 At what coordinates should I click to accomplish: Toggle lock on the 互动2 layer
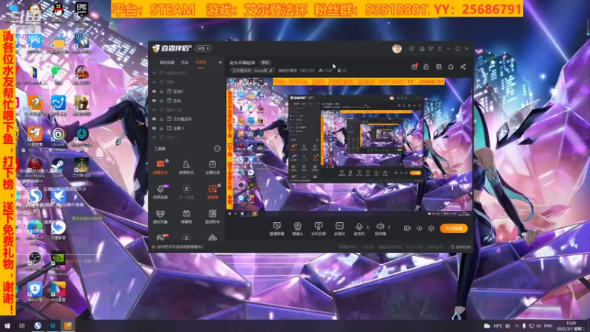(x=162, y=91)
